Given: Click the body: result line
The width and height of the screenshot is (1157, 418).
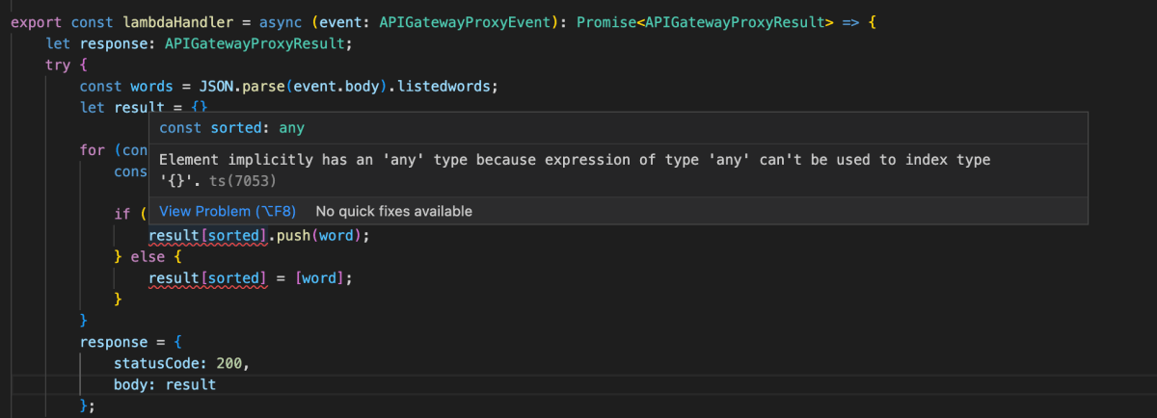Looking at the screenshot, I should point(165,384).
